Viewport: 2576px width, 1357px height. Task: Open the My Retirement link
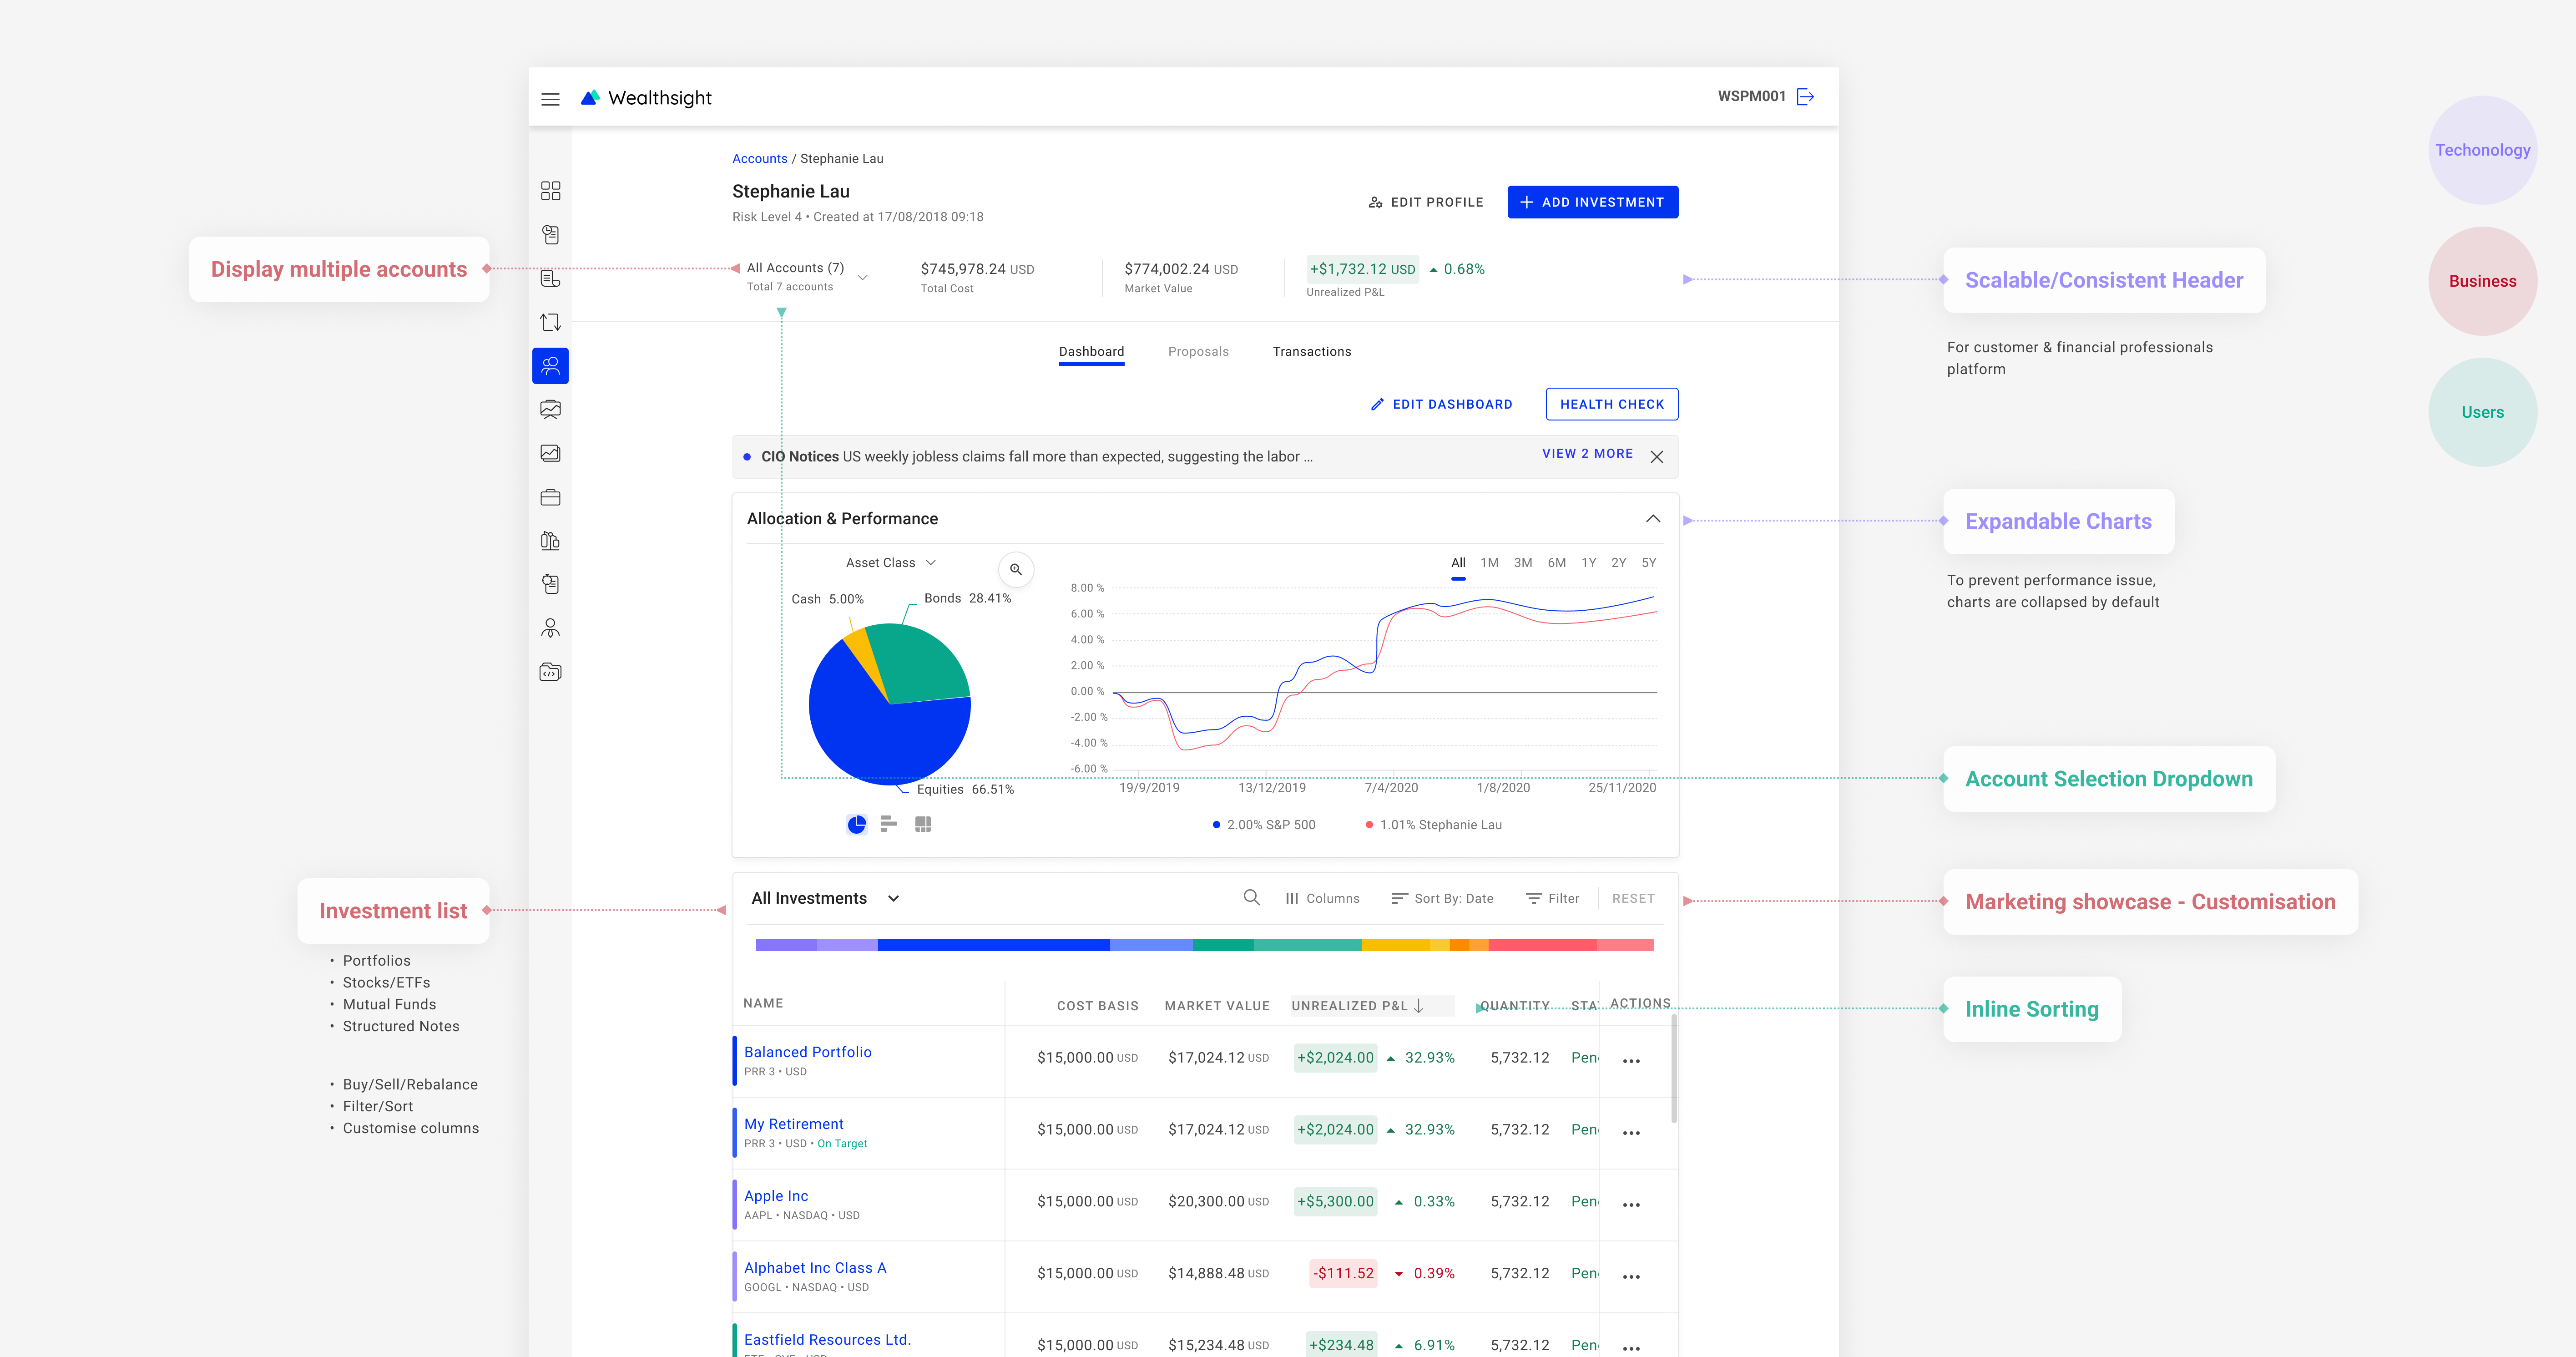point(793,1124)
